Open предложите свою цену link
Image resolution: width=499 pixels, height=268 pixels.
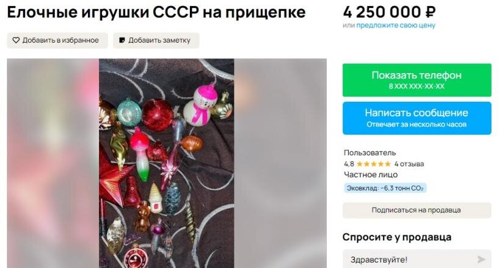(x=396, y=26)
